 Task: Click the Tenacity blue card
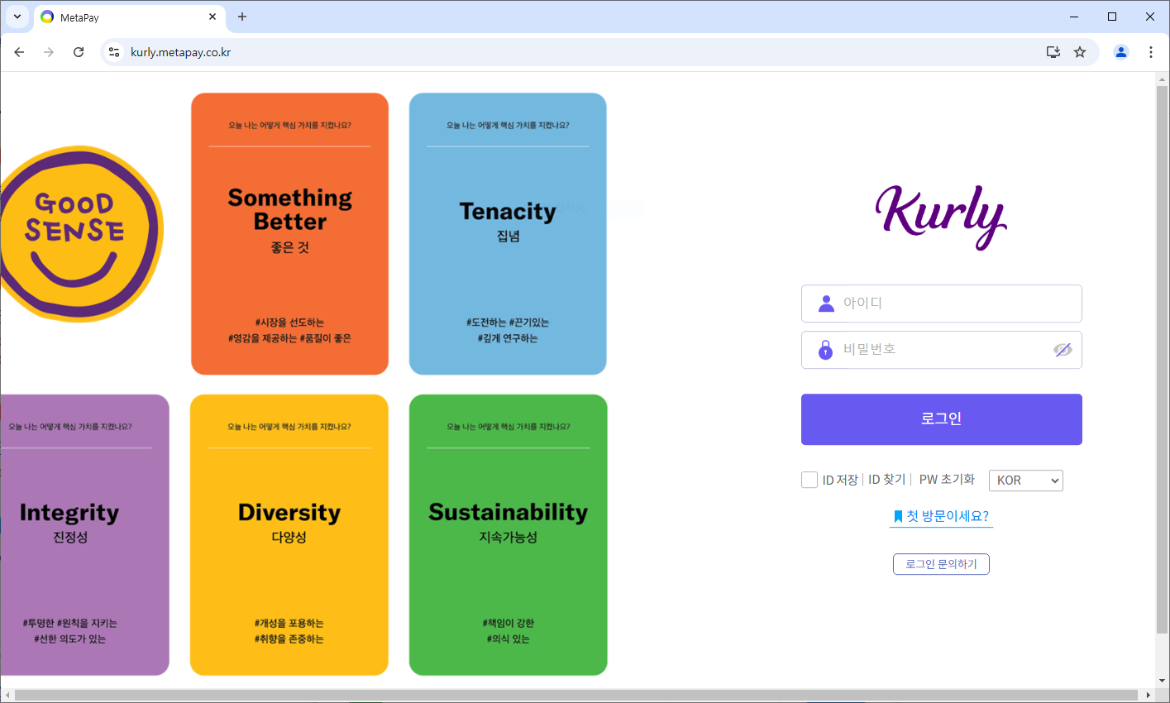508,234
